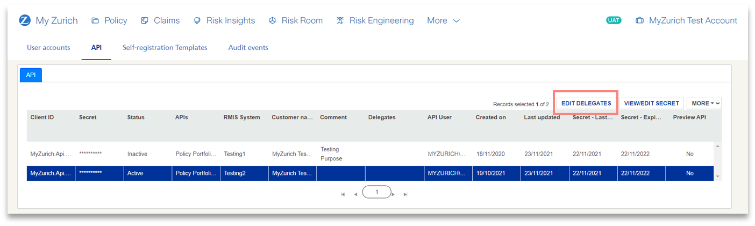Click the EDIT DELEGATES button

coord(586,104)
